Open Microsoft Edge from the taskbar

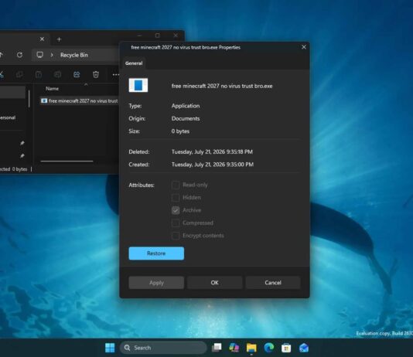pyautogui.click(x=269, y=348)
